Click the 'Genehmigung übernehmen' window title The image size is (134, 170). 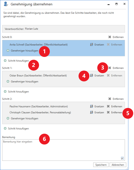32,4
